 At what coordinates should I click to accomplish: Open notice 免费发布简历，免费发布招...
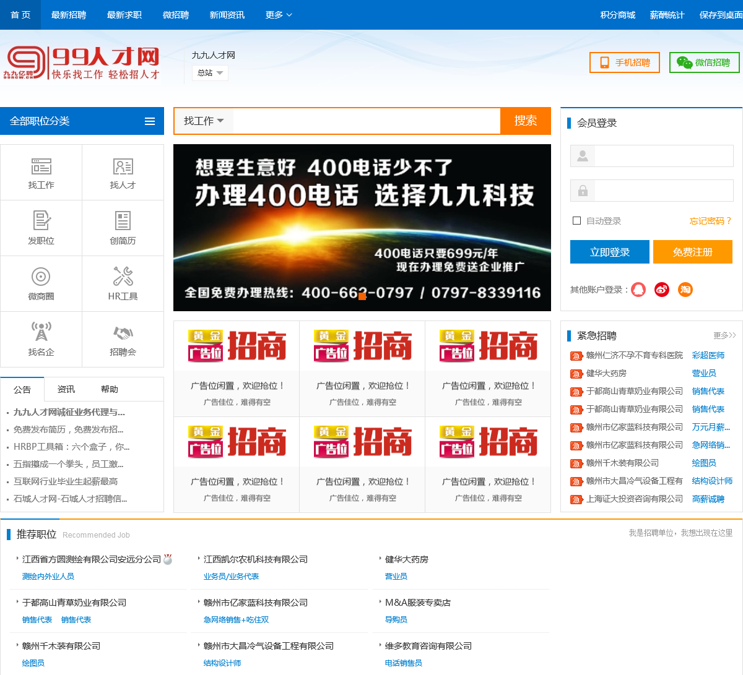(x=69, y=429)
